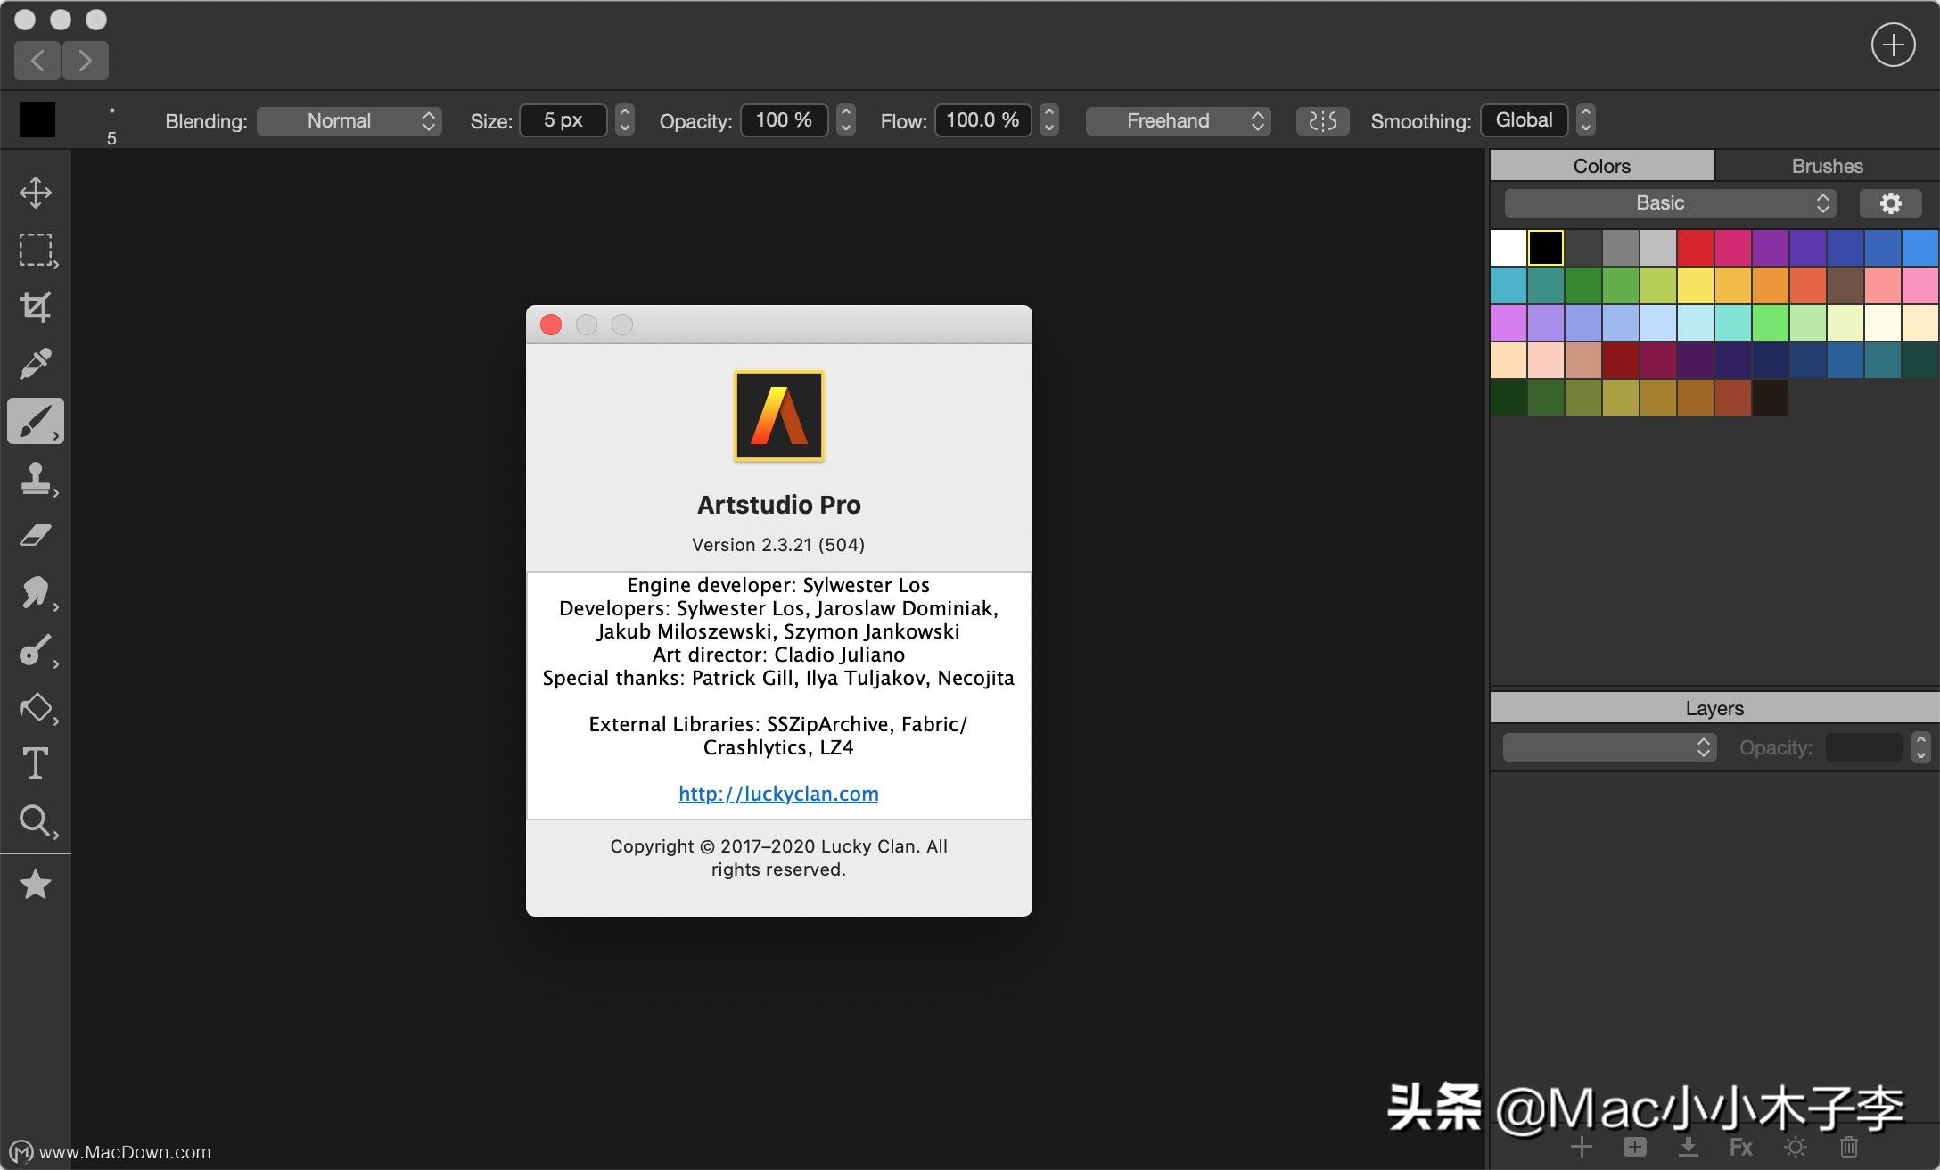This screenshot has height=1170, width=1940.
Task: Click the foreground black color box
Action: (x=37, y=119)
